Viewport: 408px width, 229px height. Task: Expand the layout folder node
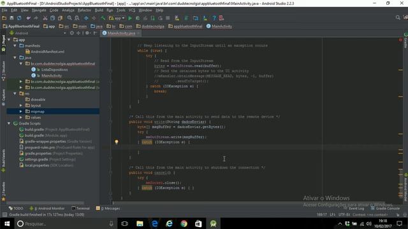[x=21, y=106]
